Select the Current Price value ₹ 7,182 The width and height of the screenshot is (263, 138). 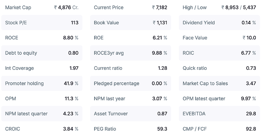[159, 8]
